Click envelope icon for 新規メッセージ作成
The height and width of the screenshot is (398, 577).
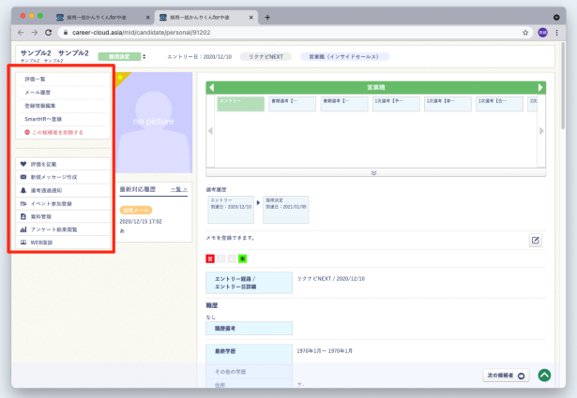(23, 177)
